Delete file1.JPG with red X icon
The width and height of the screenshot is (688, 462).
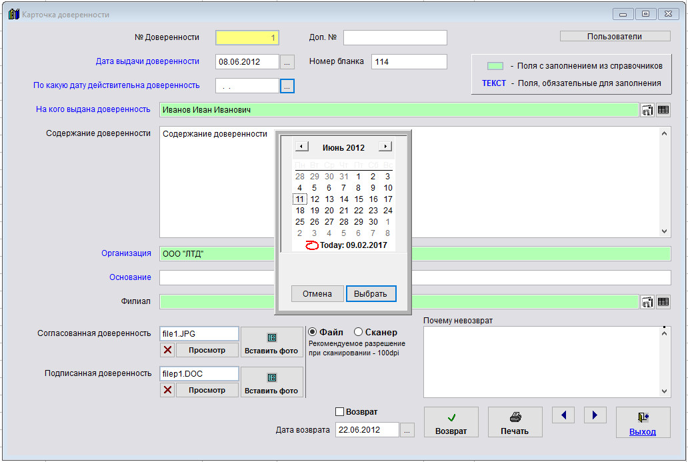[x=167, y=350]
